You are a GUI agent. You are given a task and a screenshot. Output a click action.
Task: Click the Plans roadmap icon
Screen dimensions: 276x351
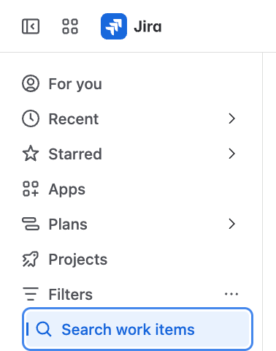[x=31, y=224]
